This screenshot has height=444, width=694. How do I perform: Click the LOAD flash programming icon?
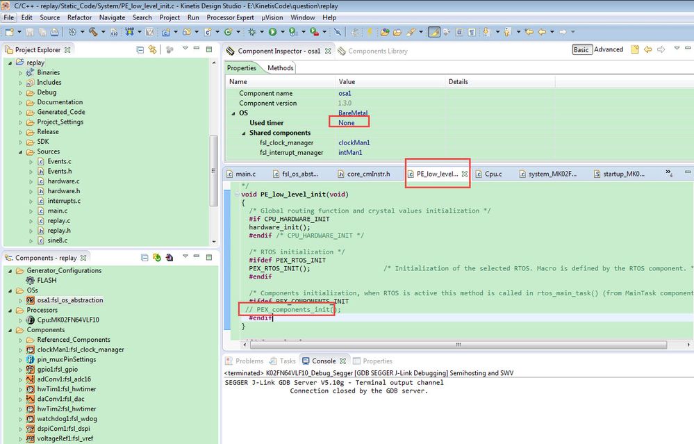pyautogui.click(x=129, y=31)
